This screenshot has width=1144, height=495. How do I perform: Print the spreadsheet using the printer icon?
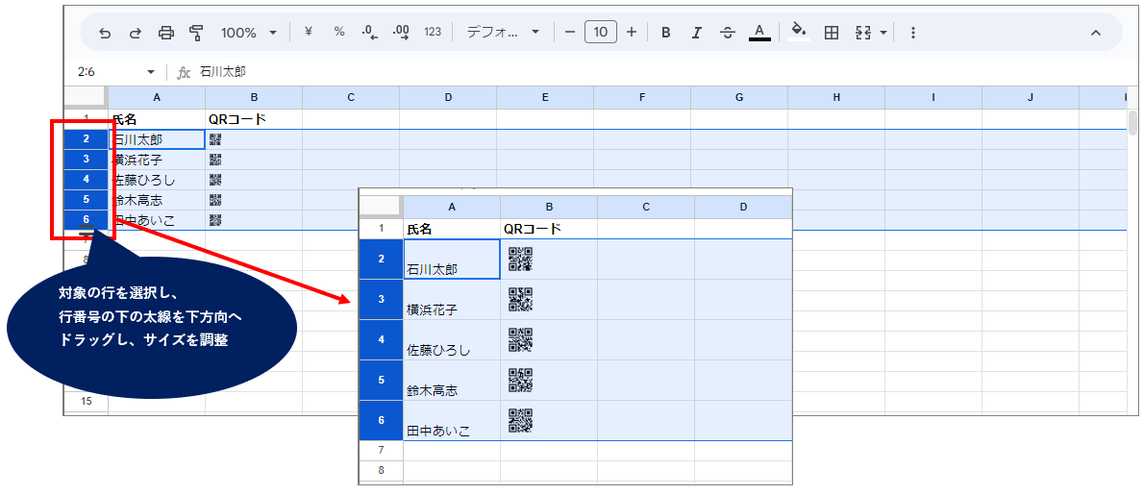tap(166, 32)
